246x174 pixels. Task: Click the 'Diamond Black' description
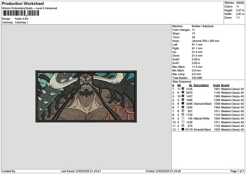click(x=203, y=104)
